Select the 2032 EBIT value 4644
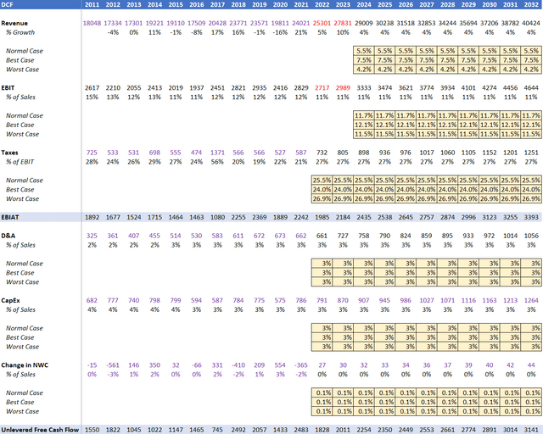 coord(531,88)
